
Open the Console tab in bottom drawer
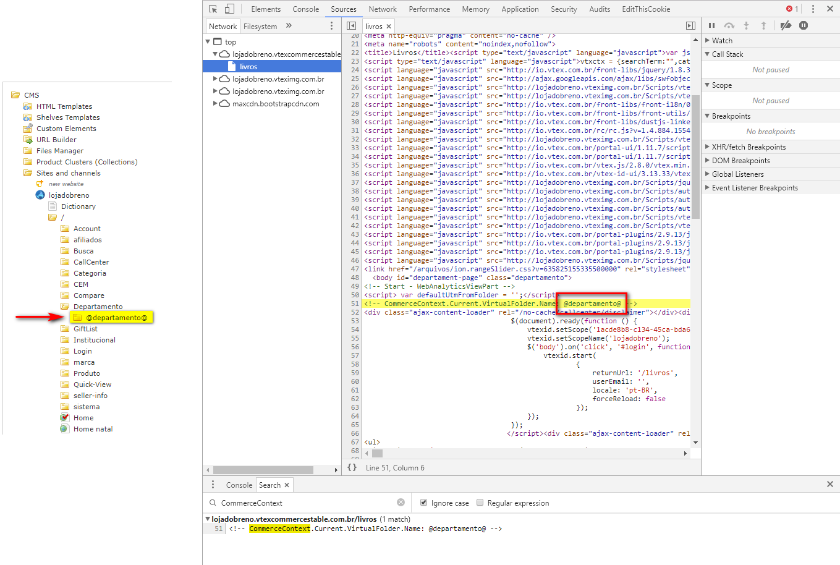[239, 485]
